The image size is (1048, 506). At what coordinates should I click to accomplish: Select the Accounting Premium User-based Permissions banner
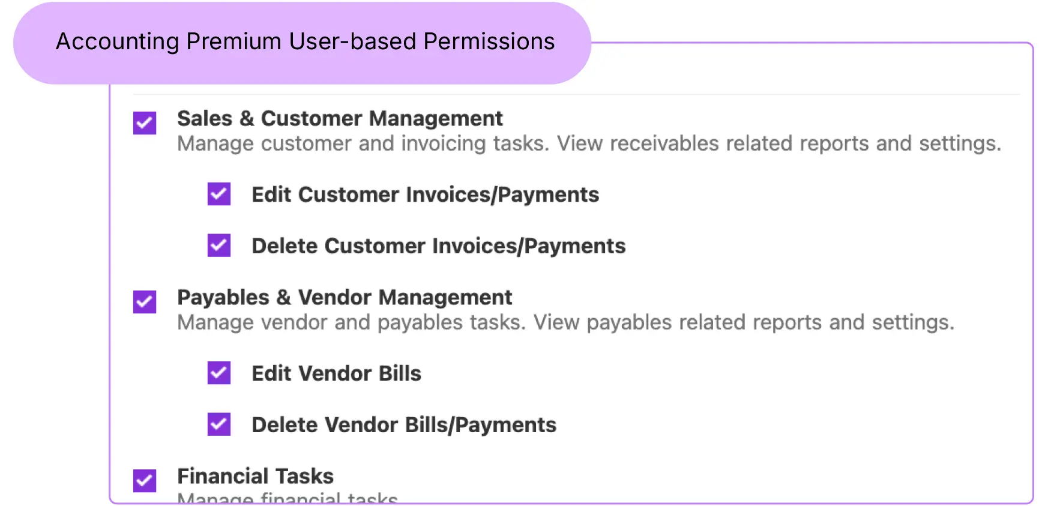[x=303, y=43]
